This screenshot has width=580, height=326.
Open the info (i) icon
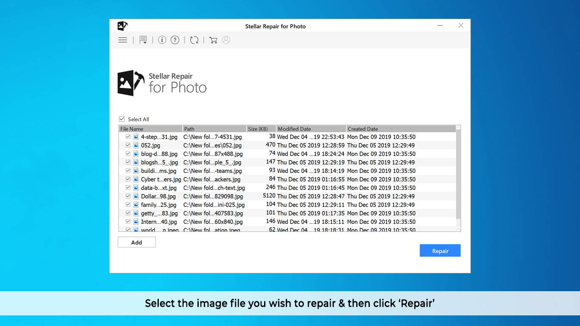coord(162,40)
